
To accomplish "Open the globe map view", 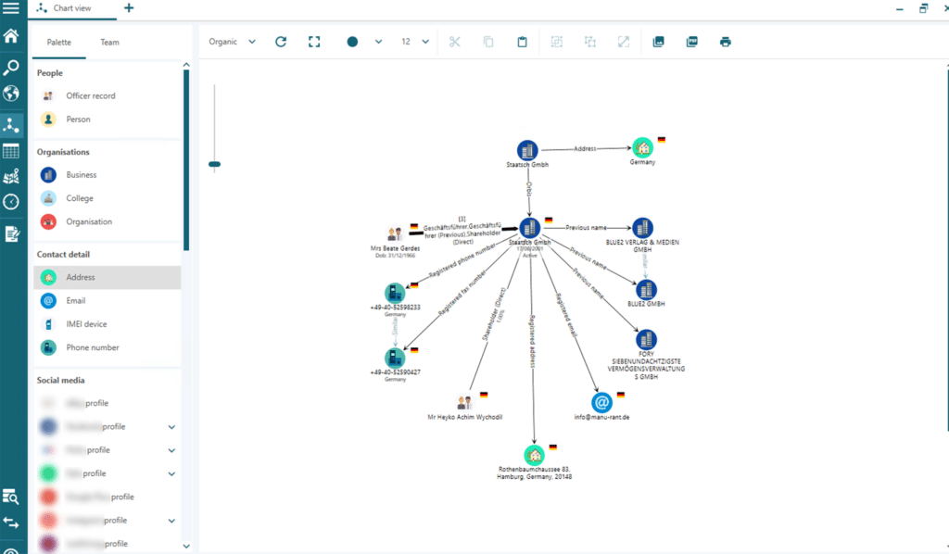I will [11, 94].
